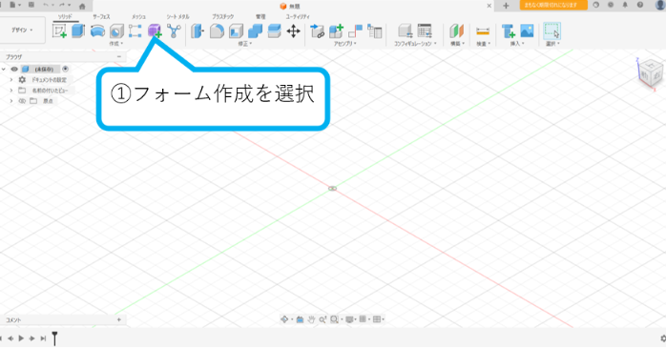This screenshot has width=666, height=348.
Task: Select the Joint tool
Action: pyautogui.click(x=355, y=31)
